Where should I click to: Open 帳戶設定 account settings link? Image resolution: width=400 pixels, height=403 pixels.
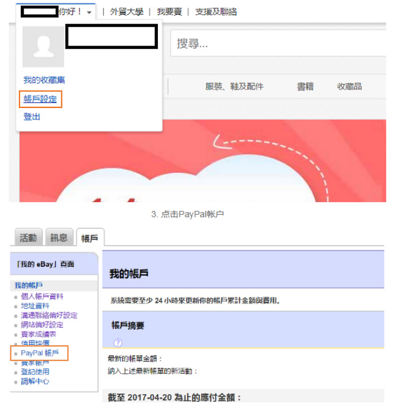[x=40, y=99]
